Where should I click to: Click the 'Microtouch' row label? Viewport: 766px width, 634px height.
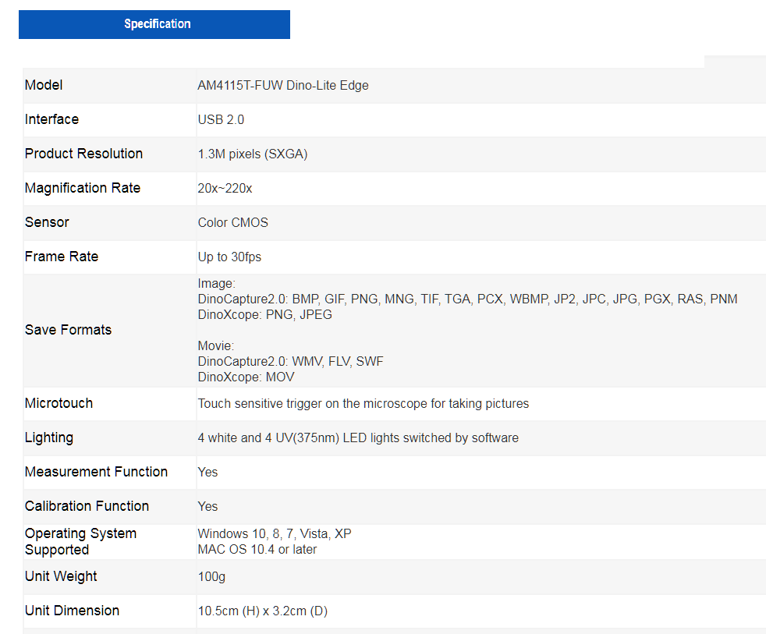coord(59,403)
